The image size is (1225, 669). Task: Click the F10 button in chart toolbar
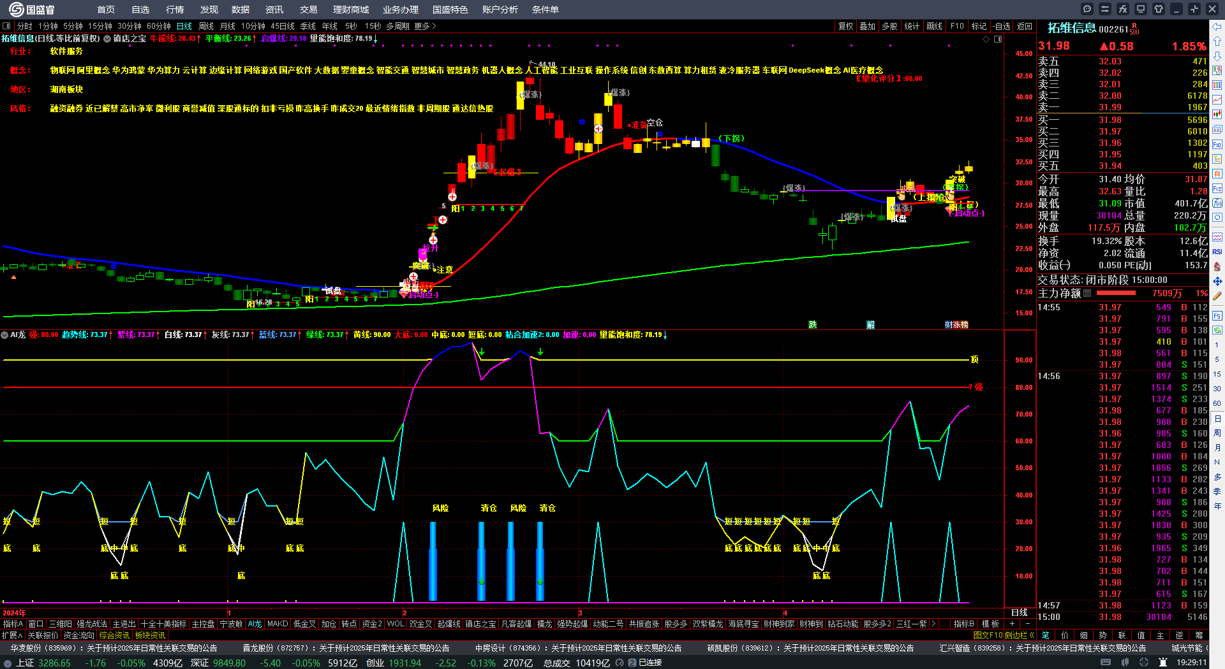[957, 26]
